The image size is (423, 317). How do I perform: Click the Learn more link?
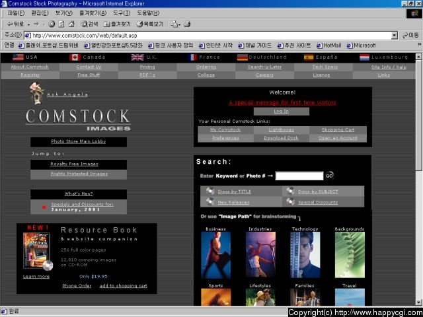click(36, 276)
